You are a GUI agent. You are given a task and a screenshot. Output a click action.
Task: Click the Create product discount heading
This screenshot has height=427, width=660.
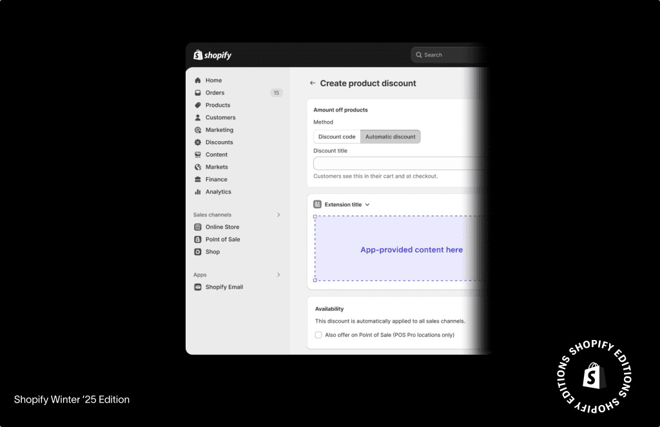[368, 83]
